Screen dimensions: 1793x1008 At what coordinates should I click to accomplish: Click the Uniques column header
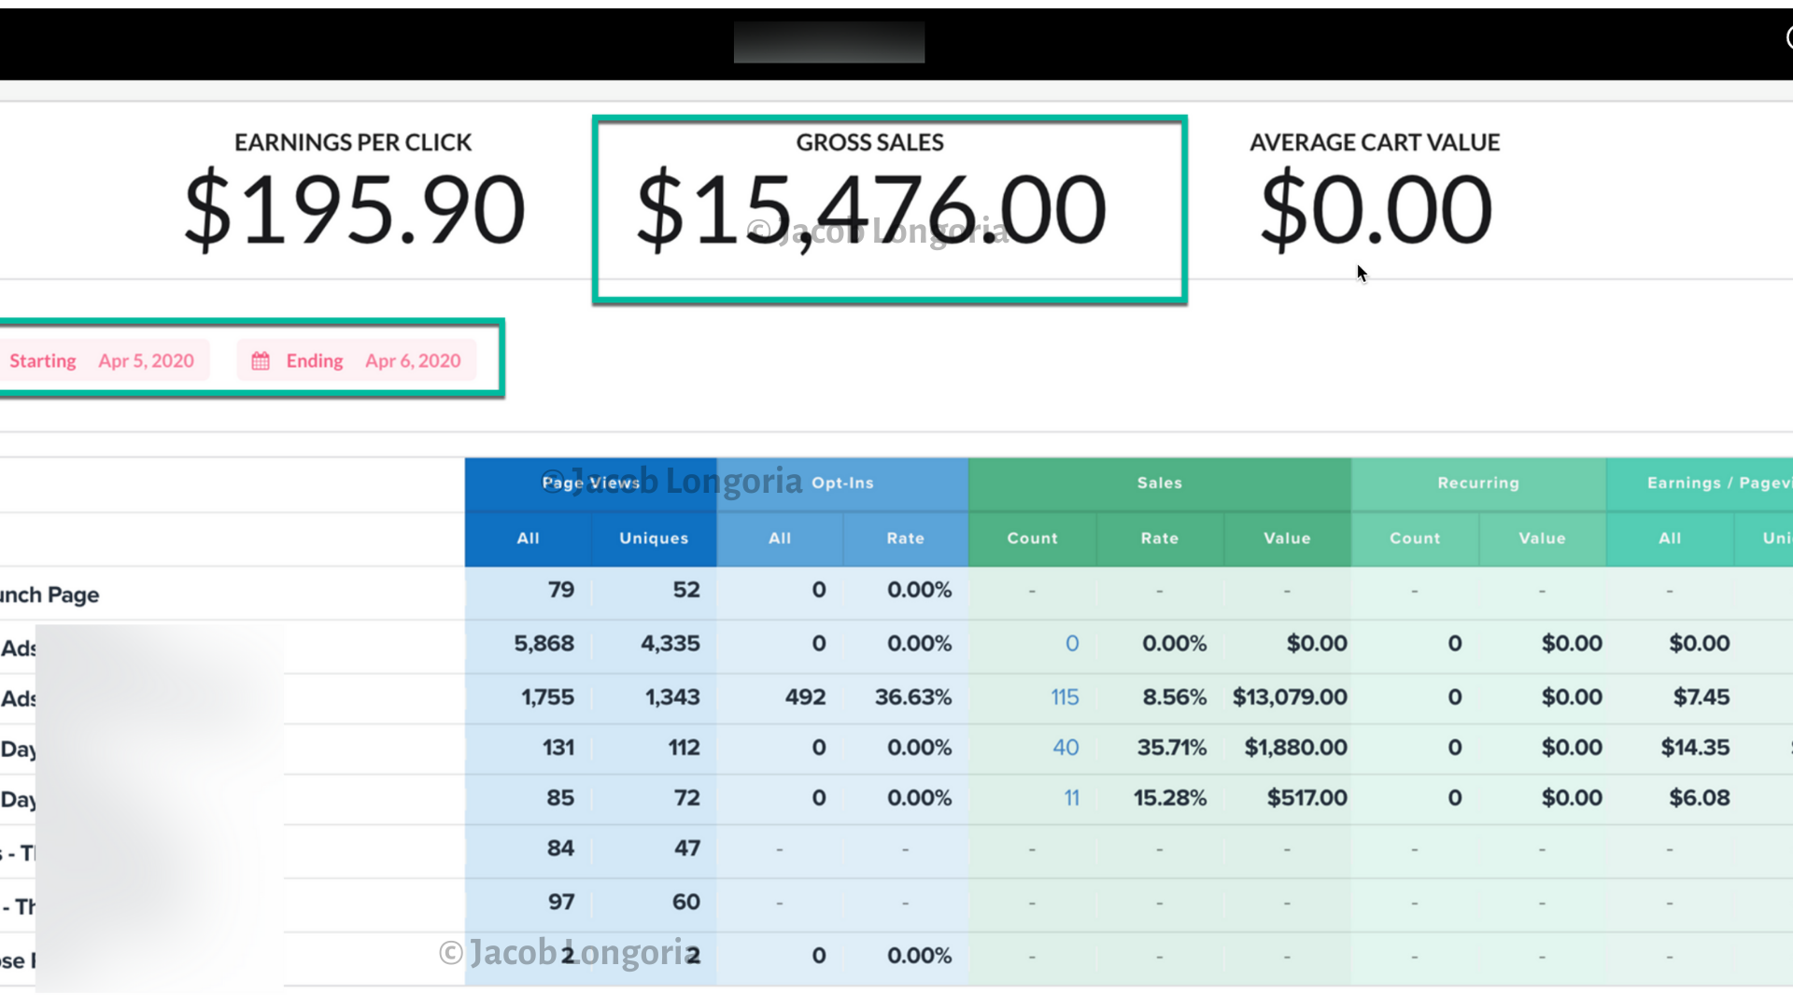(x=653, y=539)
